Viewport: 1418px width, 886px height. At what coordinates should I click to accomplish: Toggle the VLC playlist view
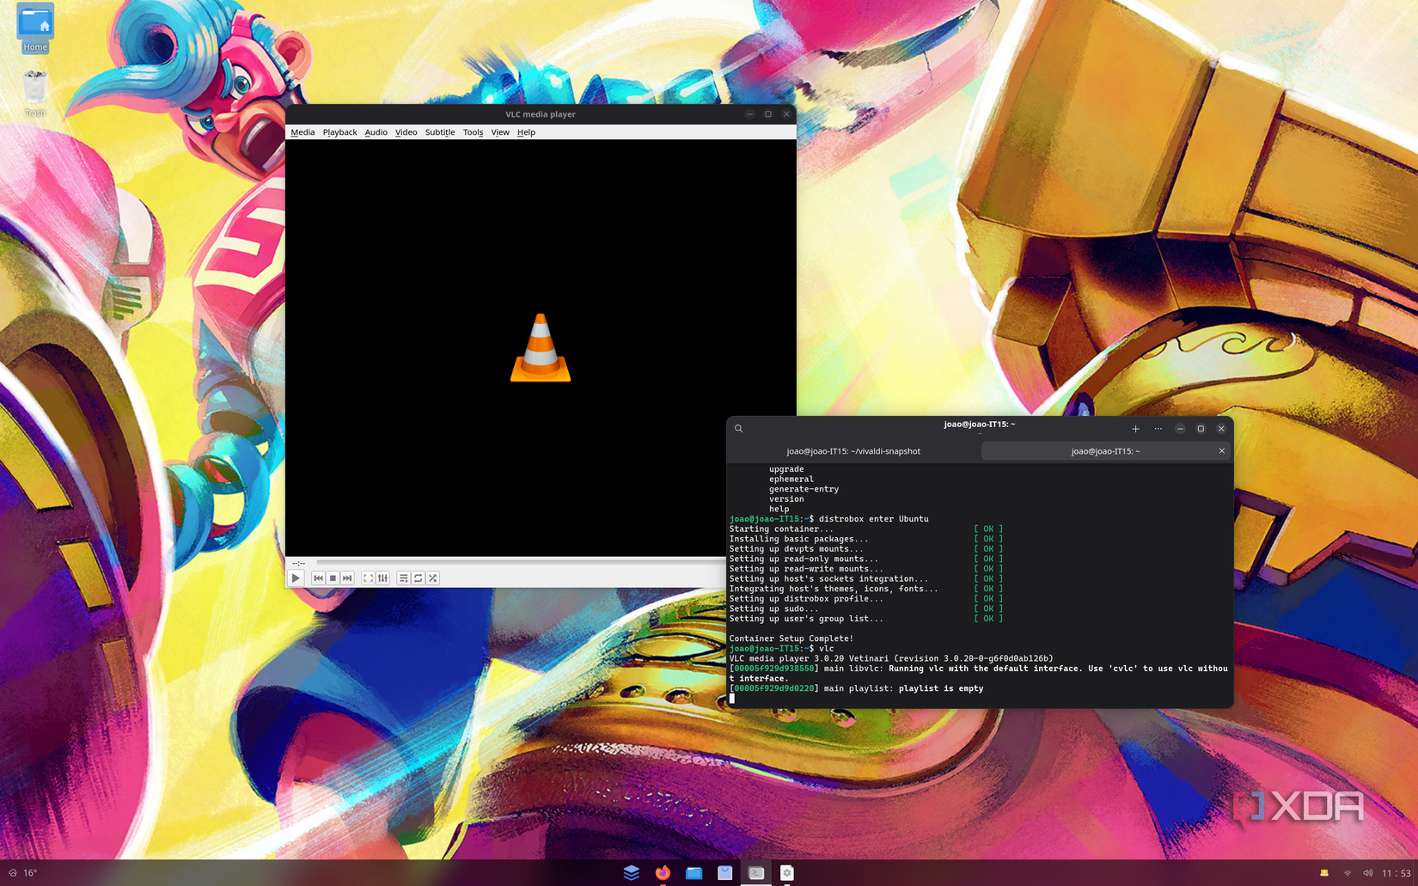[403, 578]
